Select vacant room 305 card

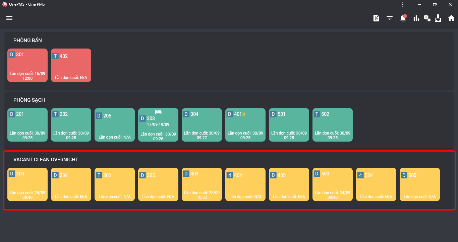pos(158,184)
